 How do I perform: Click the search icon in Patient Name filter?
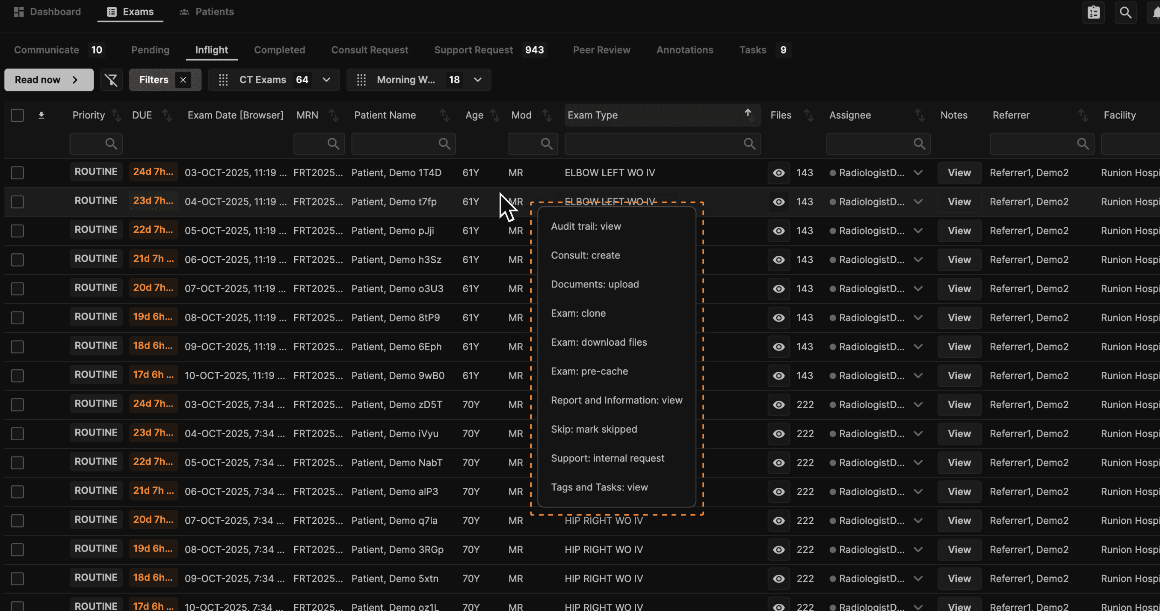coord(444,144)
